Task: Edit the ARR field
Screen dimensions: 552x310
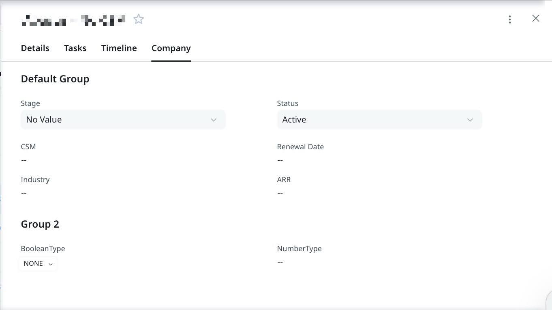Action: (280, 192)
